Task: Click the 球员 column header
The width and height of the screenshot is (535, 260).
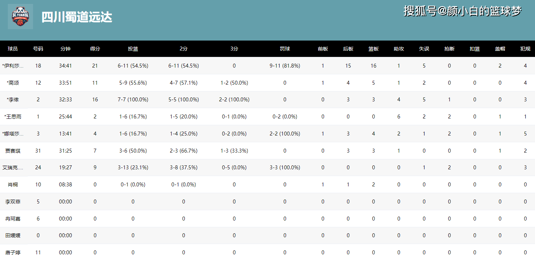Action: 13,49
